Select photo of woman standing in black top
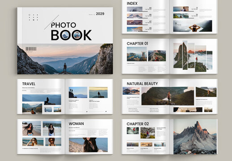The height and width of the screenshot is (161, 232). 52,128
